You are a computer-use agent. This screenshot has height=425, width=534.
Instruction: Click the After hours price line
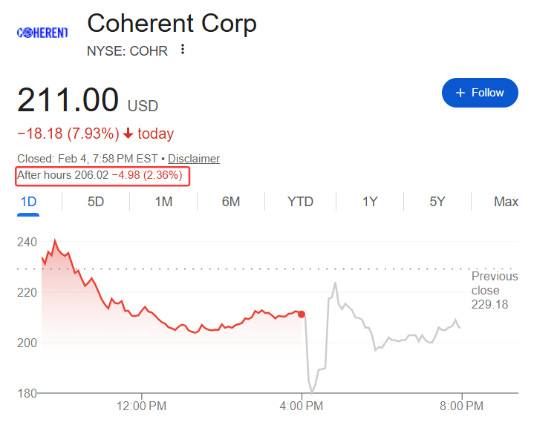click(x=104, y=176)
